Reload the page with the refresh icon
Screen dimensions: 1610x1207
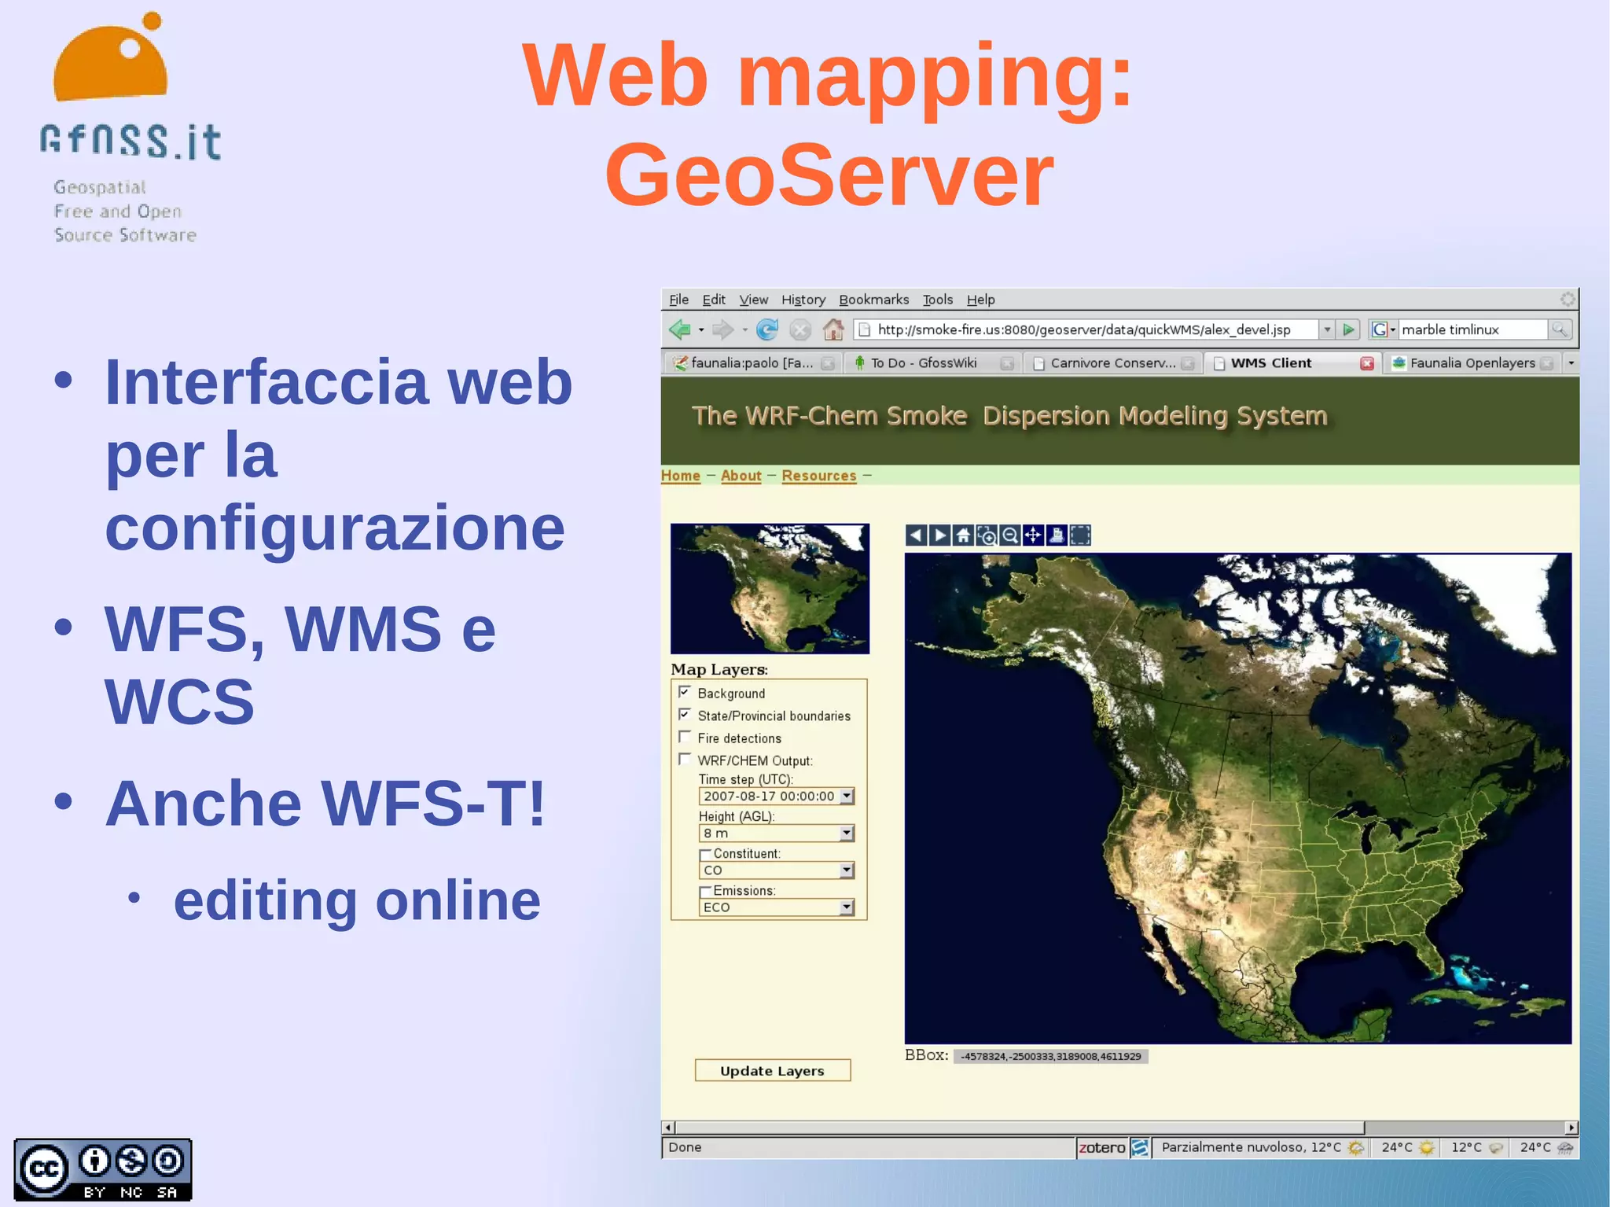pyautogui.click(x=767, y=329)
